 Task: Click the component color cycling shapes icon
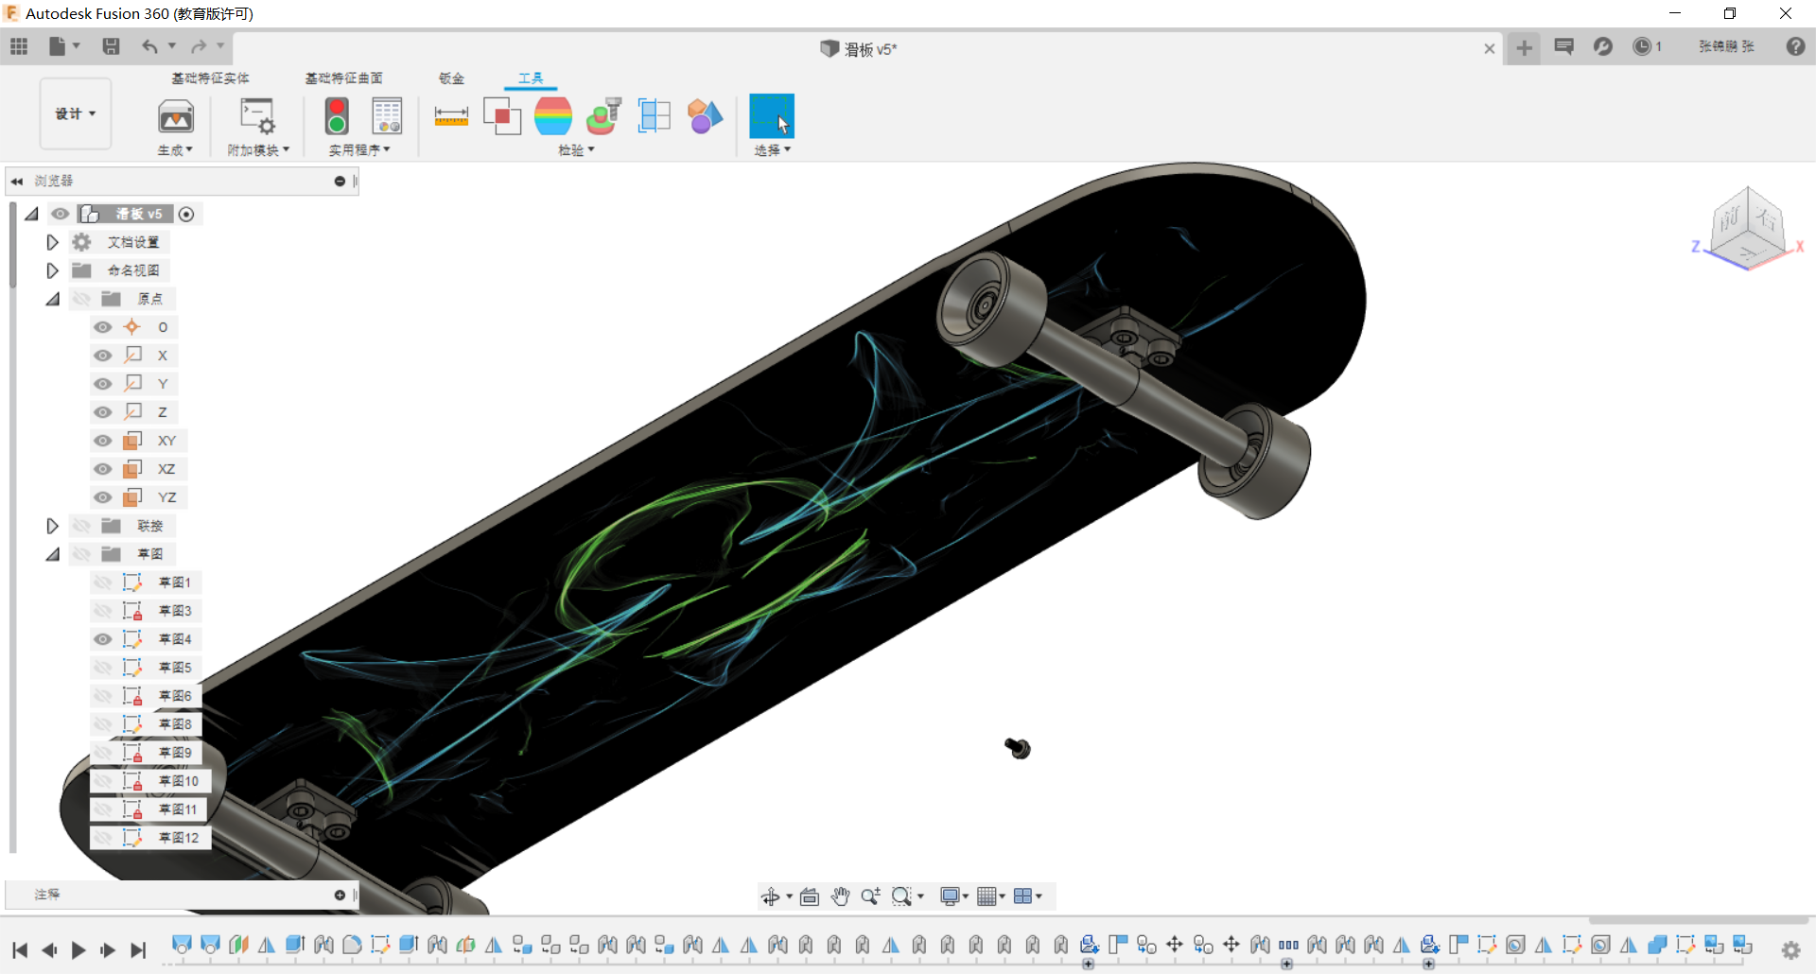tap(705, 116)
